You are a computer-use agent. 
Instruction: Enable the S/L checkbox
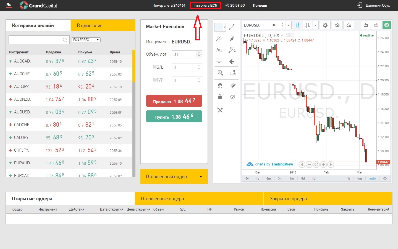point(155,67)
